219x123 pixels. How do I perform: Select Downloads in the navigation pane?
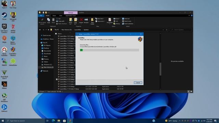point(47,54)
